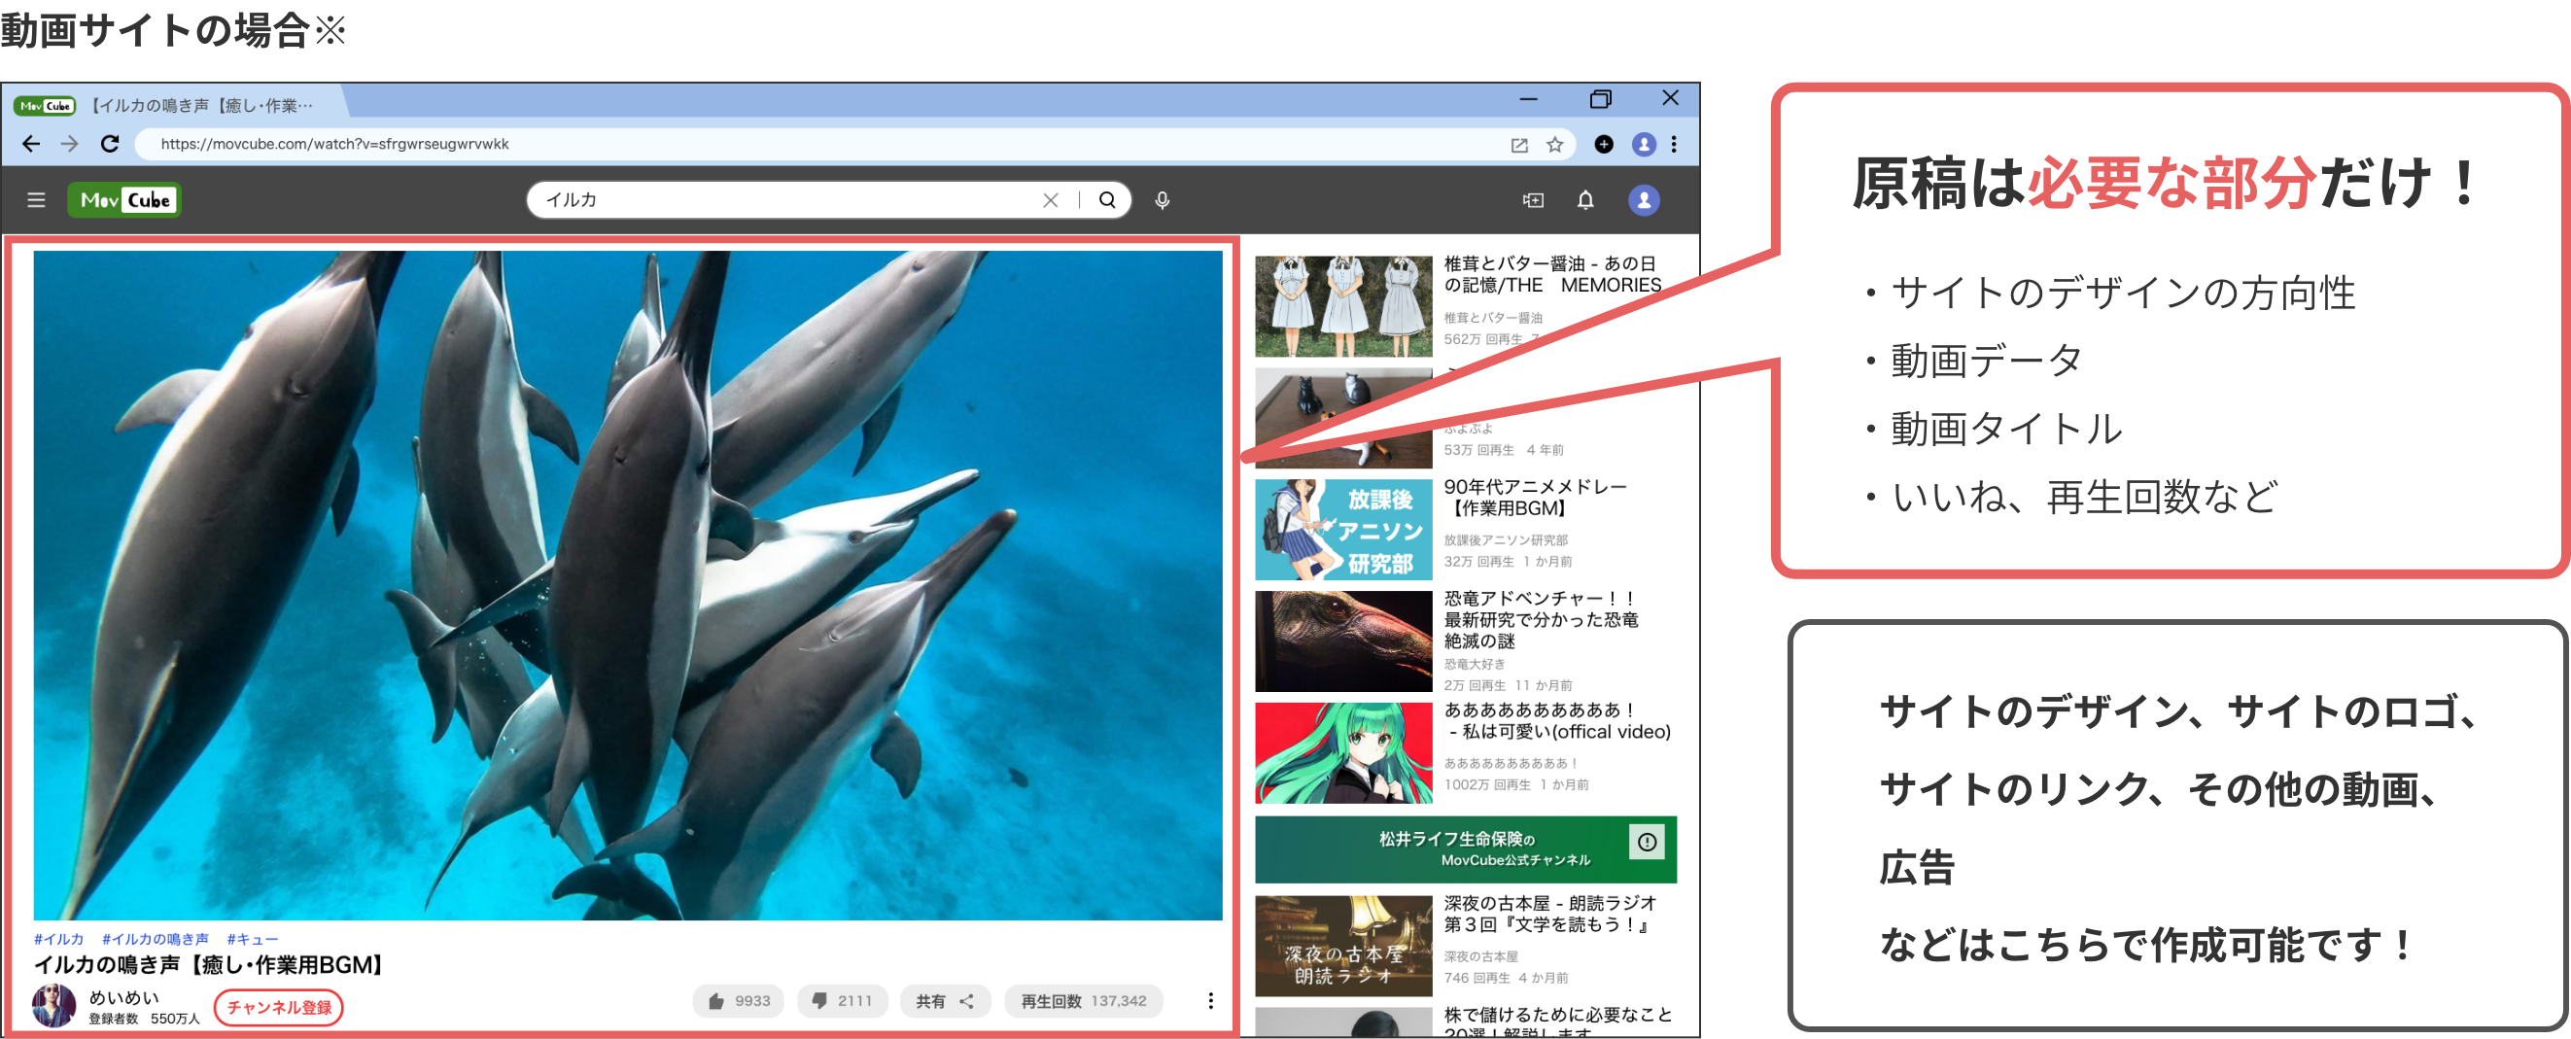
Task: Click the #イルカの鳴き声 hashtag link
Action: pyautogui.click(x=156, y=939)
